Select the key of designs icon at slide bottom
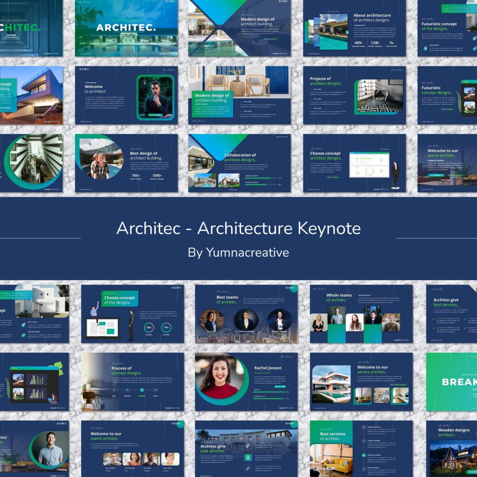Image resolution: width=477 pixels, height=477 pixels. click(363, 469)
